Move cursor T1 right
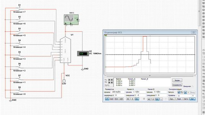This screenshot has width=205, height=115. 112,80
